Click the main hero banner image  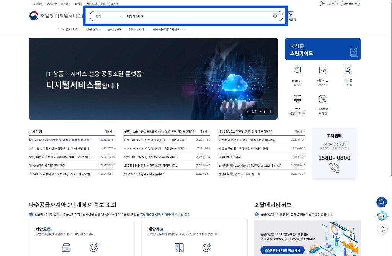tap(153, 79)
